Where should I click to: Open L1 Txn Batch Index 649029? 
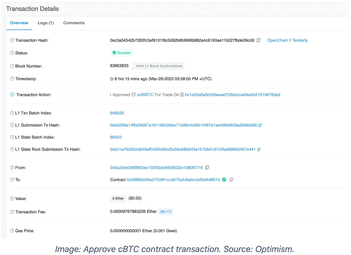(x=117, y=113)
